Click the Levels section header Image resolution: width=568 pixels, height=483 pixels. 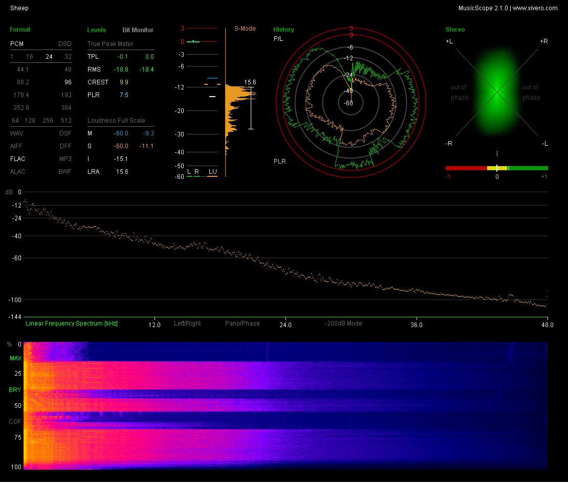point(97,30)
